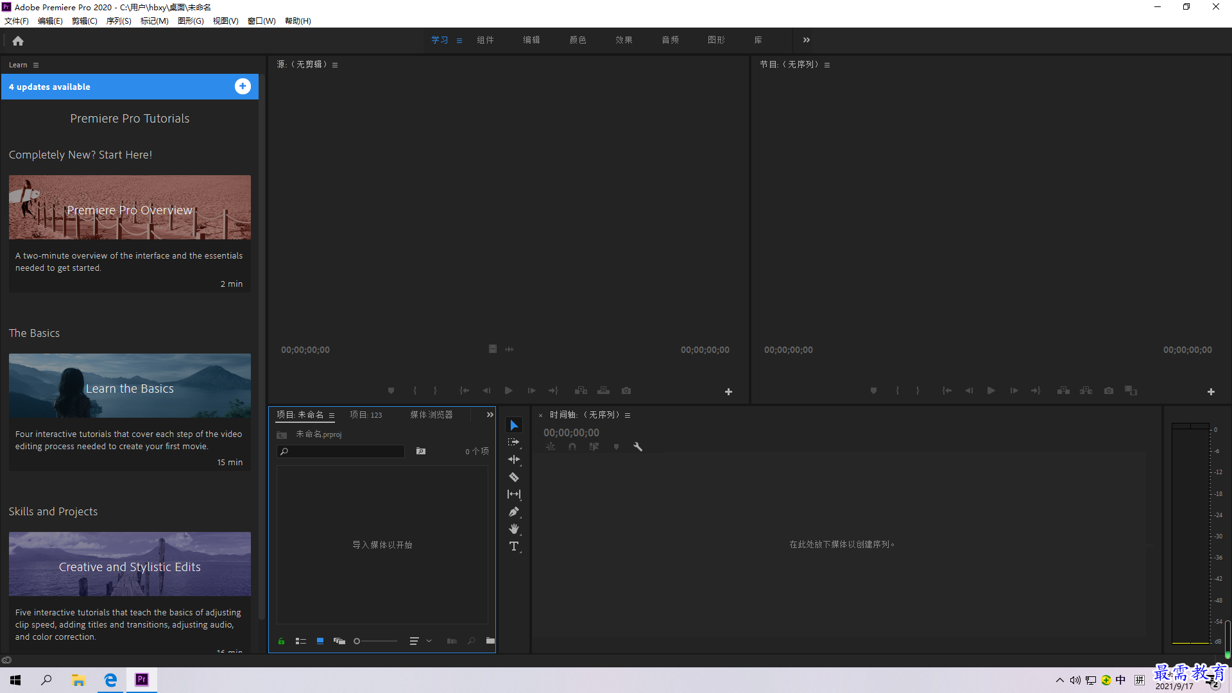Play in Source monitor
Screen dimensions: 1232x693
pyautogui.click(x=509, y=390)
